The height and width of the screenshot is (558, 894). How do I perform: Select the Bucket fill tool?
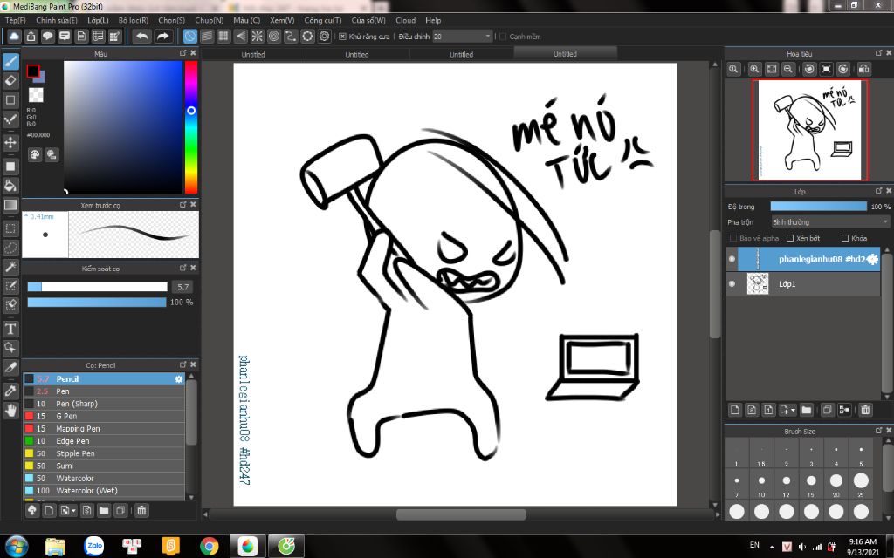pyautogui.click(x=10, y=185)
